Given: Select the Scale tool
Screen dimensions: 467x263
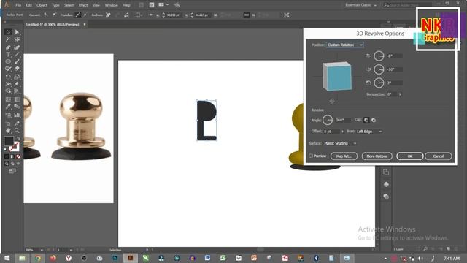Looking at the screenshot, I should point(17,77).
